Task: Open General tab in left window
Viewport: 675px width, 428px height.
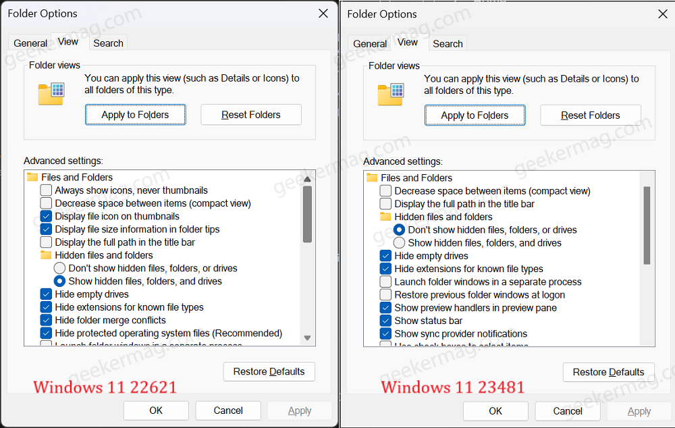Action: tap(30, 43)
